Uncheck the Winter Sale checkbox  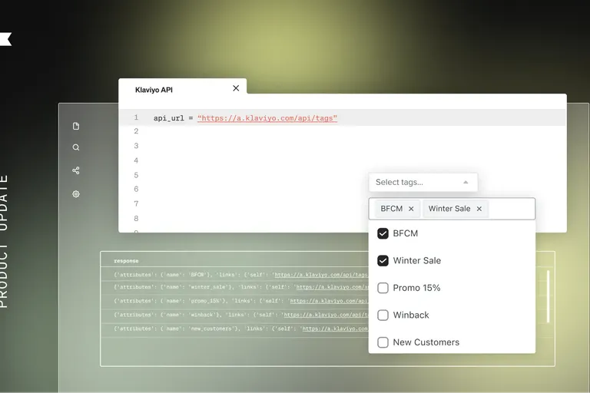(383, 261)
